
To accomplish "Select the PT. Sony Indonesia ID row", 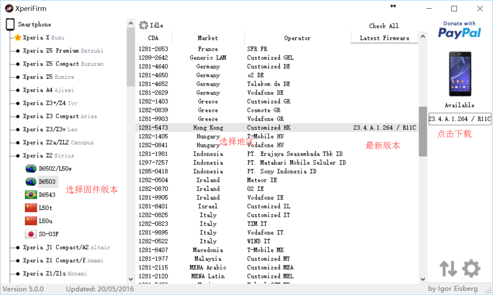I will [x=277, y=171].
